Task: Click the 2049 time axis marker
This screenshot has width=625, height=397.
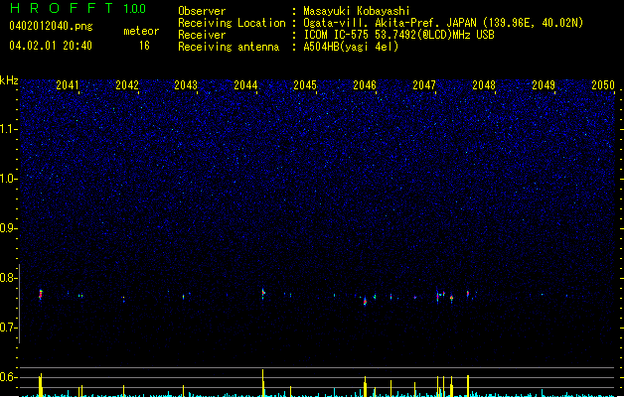Action: pos(544,85)
